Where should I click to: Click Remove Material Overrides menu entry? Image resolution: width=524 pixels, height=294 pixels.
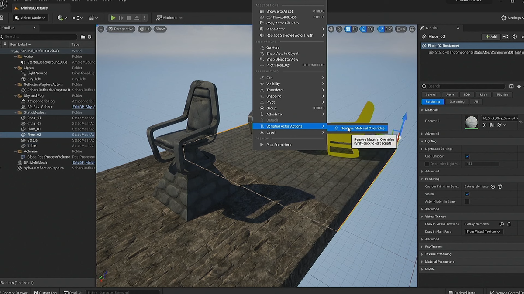click(x=358, y=128)
